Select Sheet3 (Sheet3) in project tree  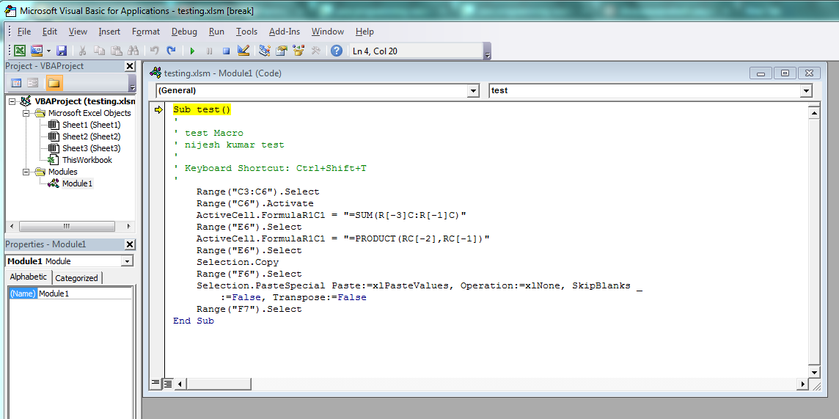(91, 148)
